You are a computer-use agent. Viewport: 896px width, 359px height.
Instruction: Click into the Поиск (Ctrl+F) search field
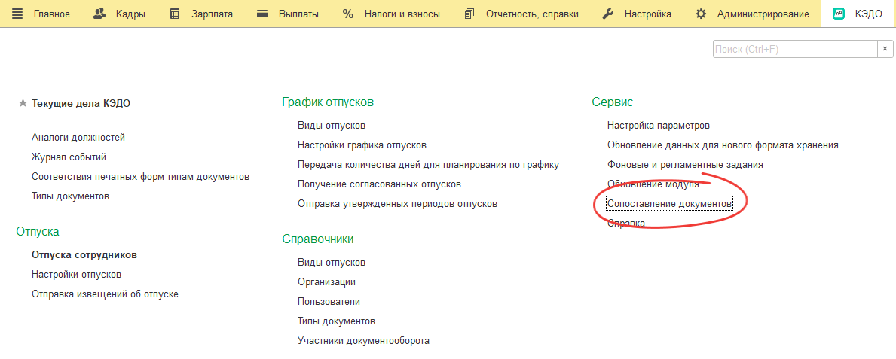(795, 49)
